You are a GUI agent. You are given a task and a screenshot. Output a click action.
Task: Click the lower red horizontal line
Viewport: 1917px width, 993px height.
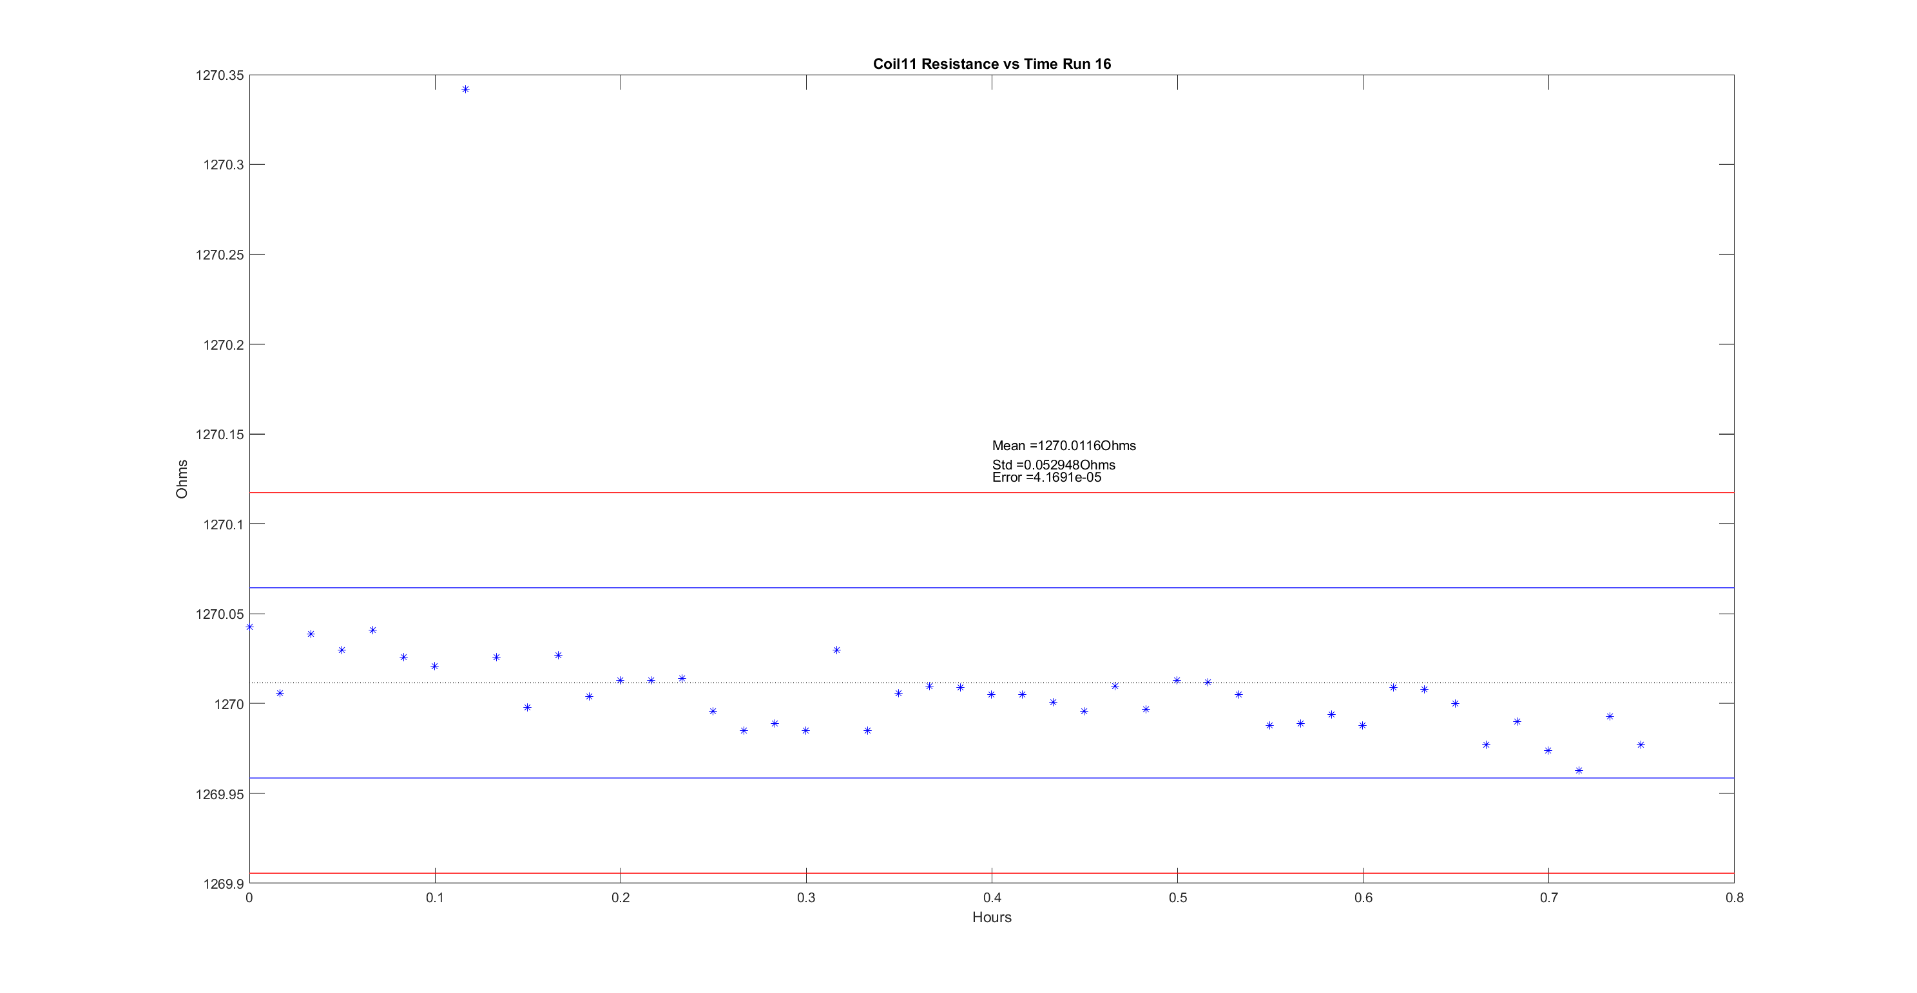point(744,873)
